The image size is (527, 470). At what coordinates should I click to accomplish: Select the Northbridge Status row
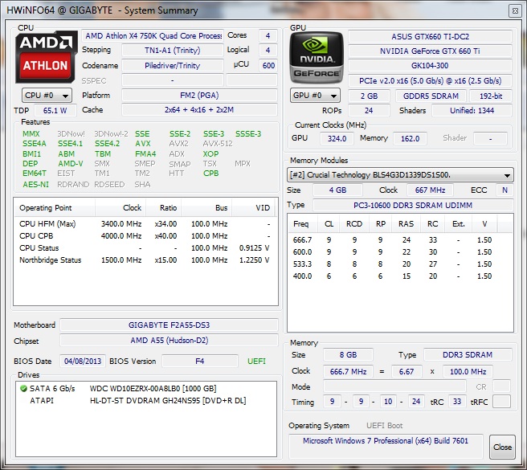point(145,260)
